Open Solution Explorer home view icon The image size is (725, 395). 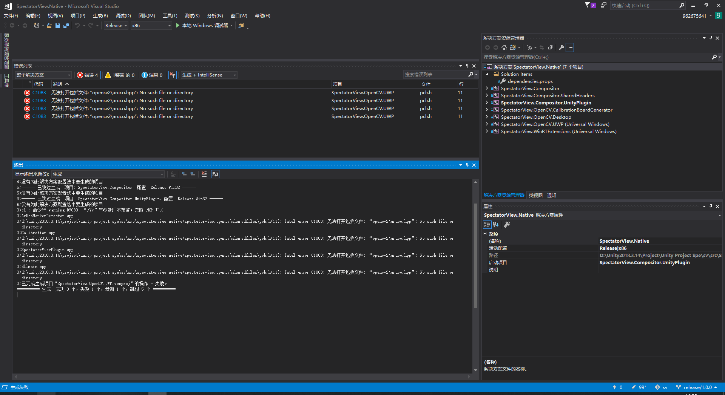pyautogui.click(x=504, y=47)
